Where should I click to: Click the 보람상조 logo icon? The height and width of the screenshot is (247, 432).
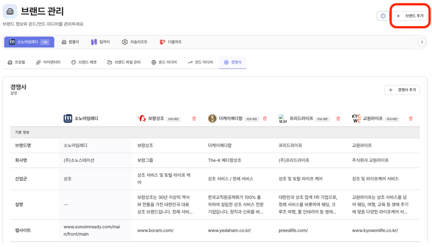click(x=142, y=118)
